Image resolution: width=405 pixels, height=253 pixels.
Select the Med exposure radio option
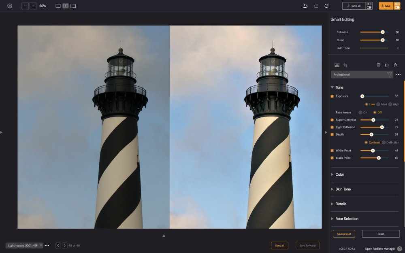pos(378,104)
